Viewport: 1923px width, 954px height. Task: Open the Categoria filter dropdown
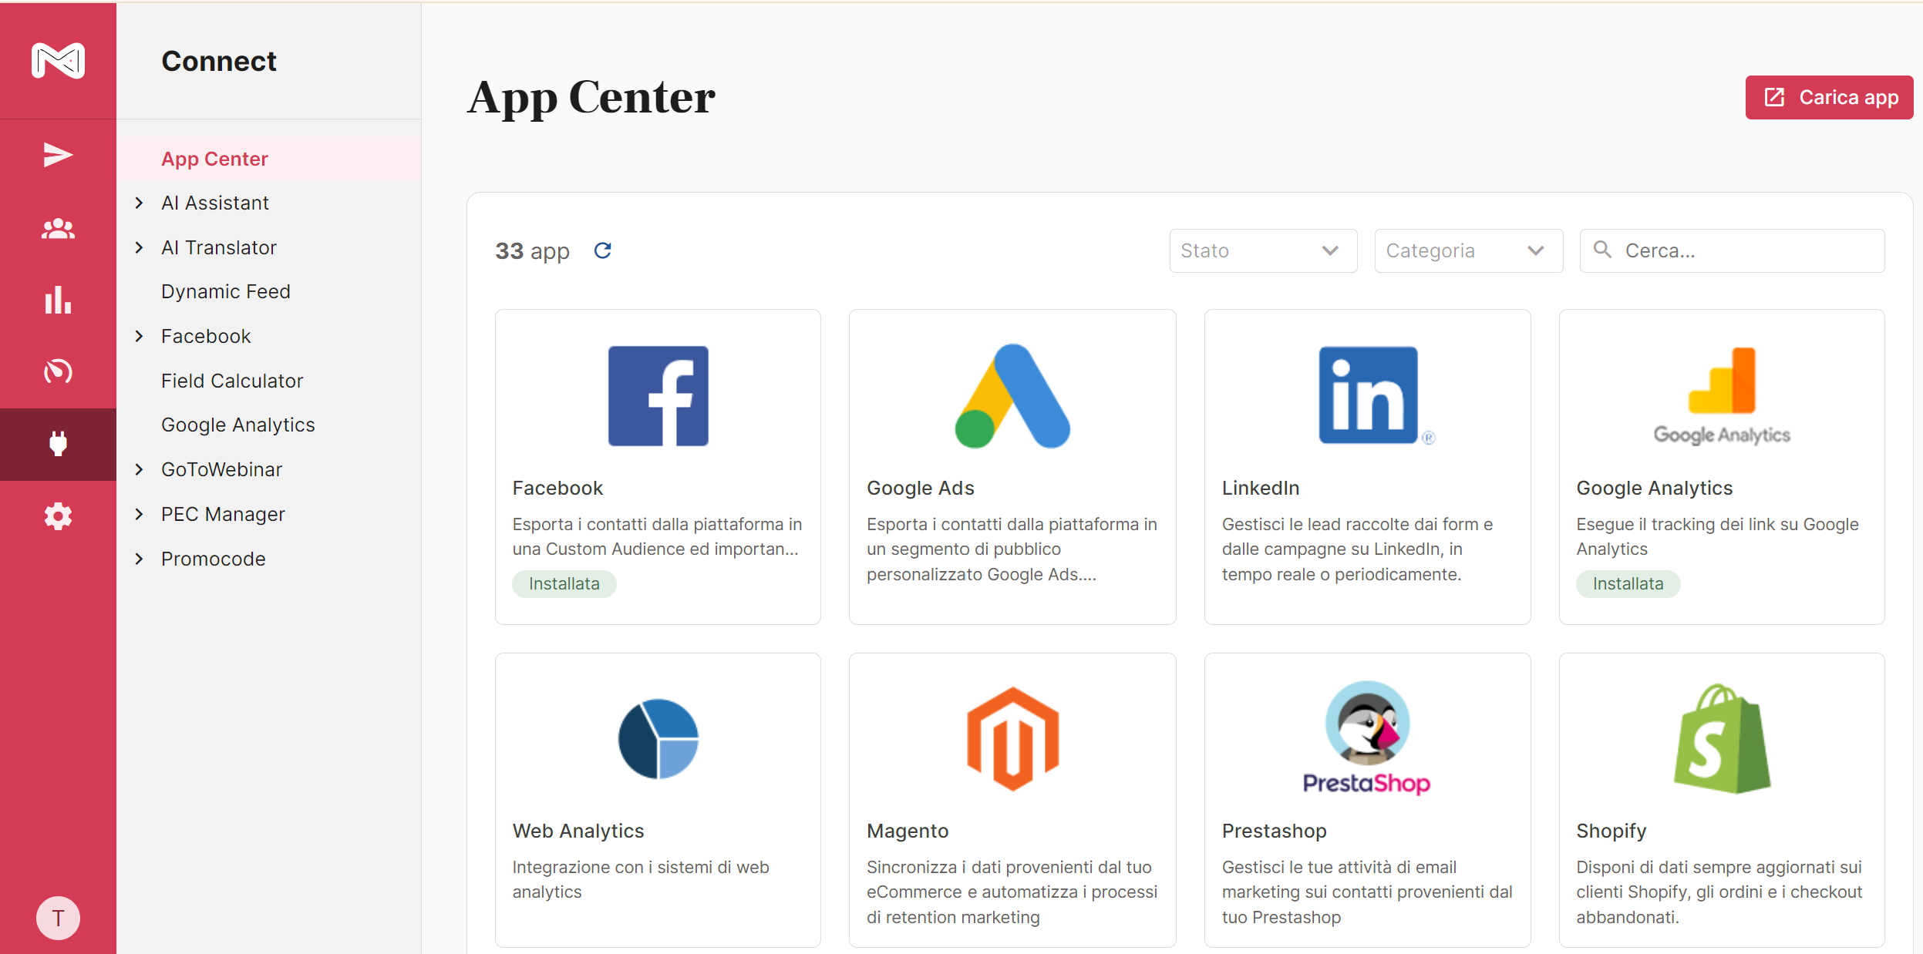click(x=1468, y=250)
